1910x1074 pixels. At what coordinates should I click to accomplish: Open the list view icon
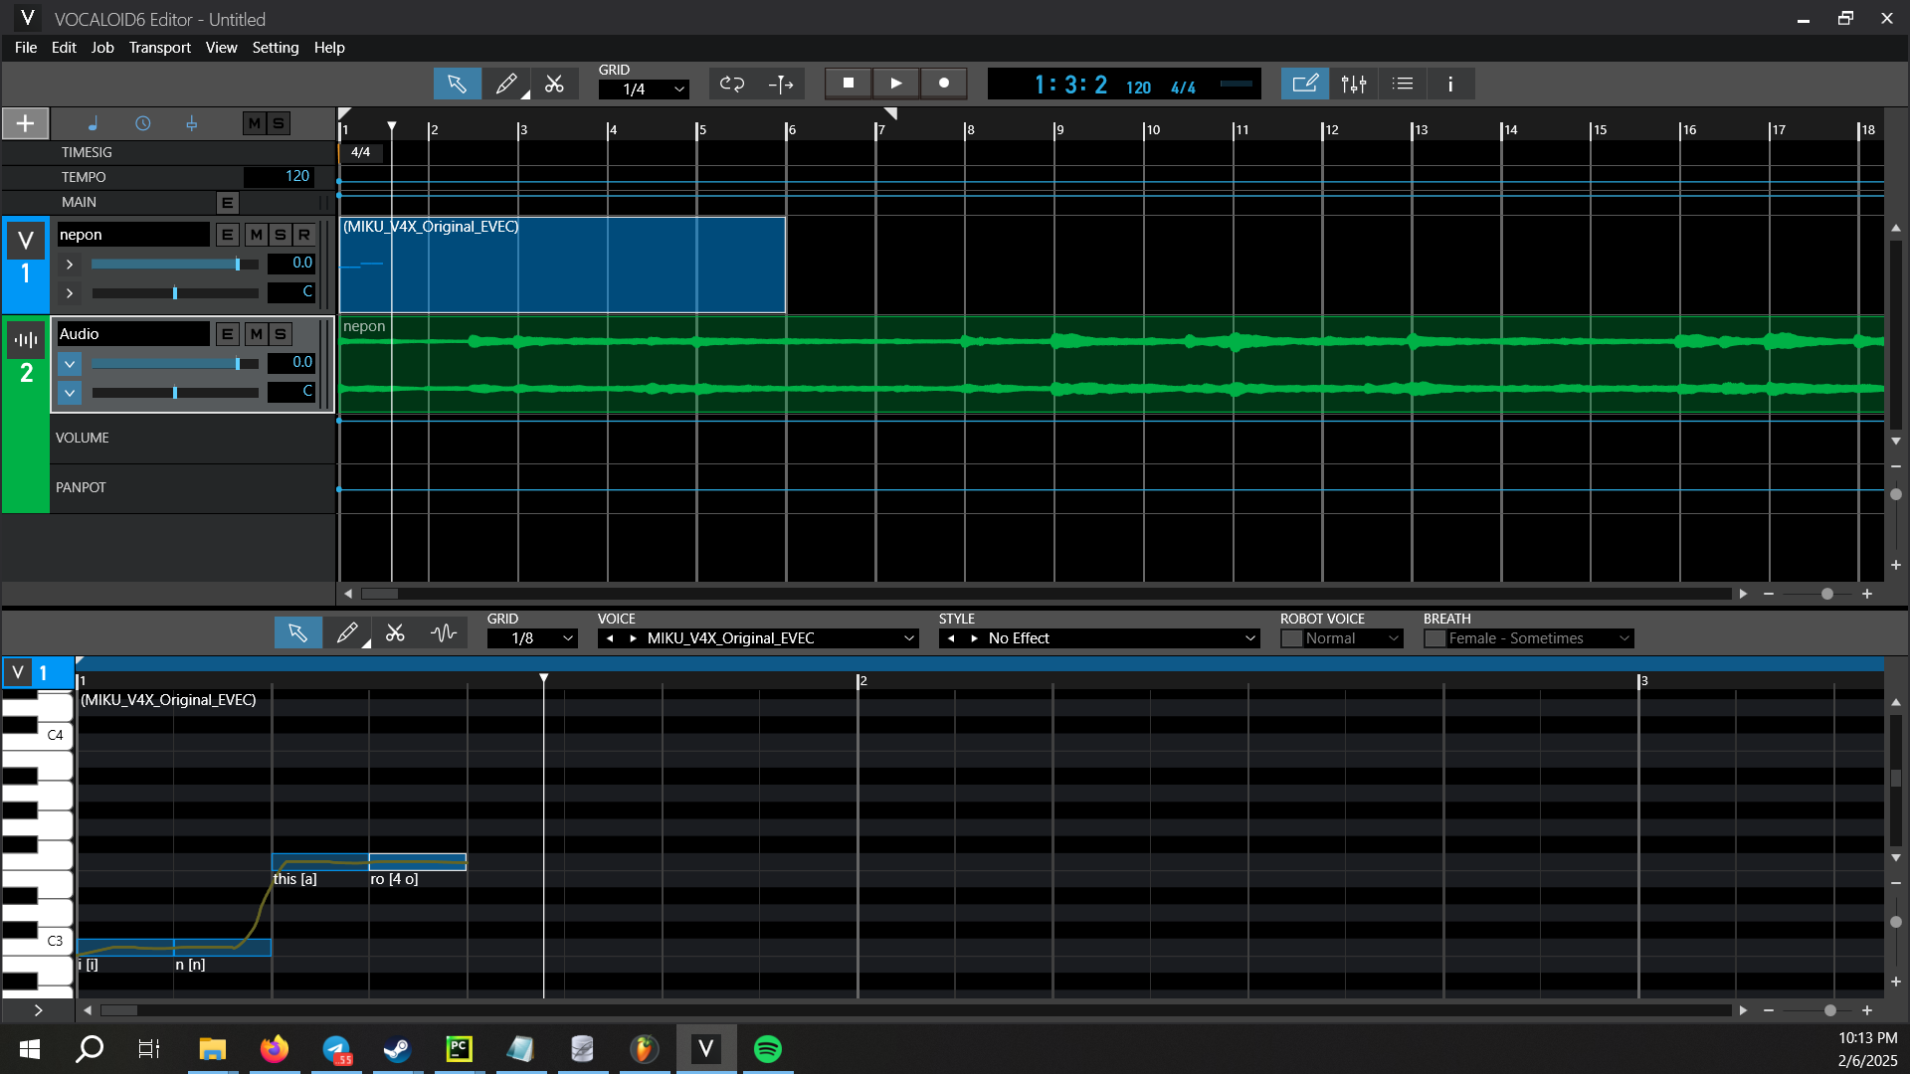tap(1403, 84)
